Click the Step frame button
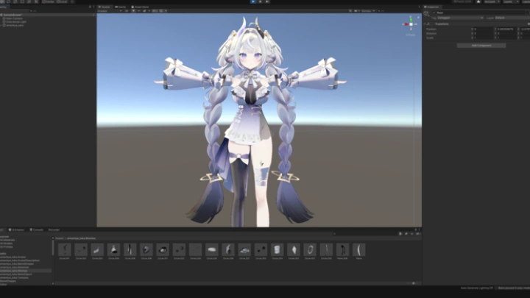The image size is (530, 298). [x=267, y=1]
